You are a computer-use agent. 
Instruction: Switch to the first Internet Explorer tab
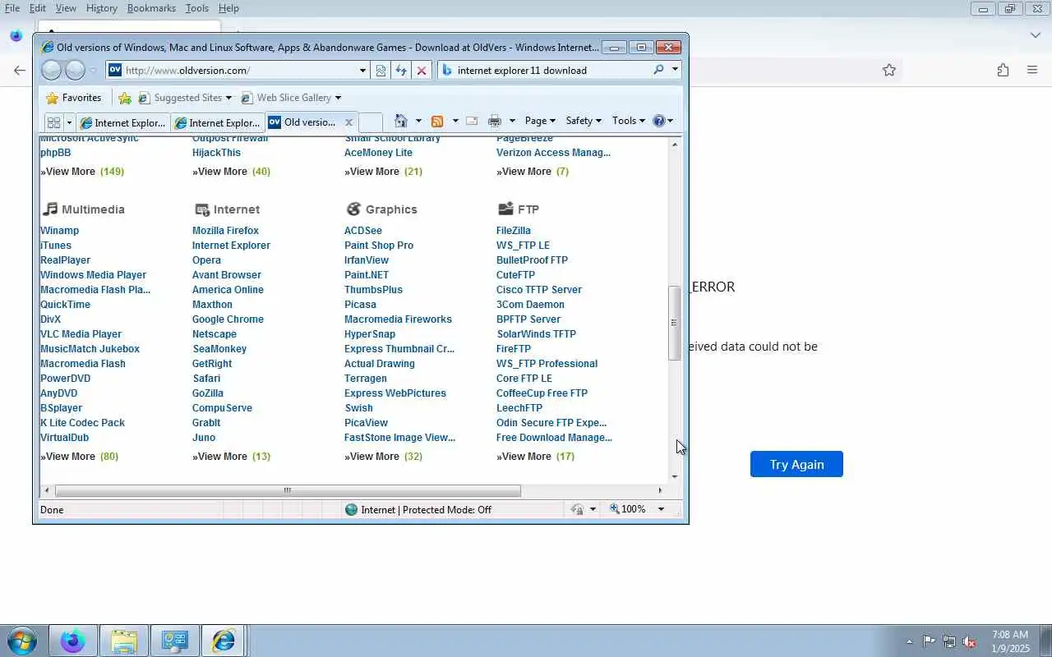(123, 122)
